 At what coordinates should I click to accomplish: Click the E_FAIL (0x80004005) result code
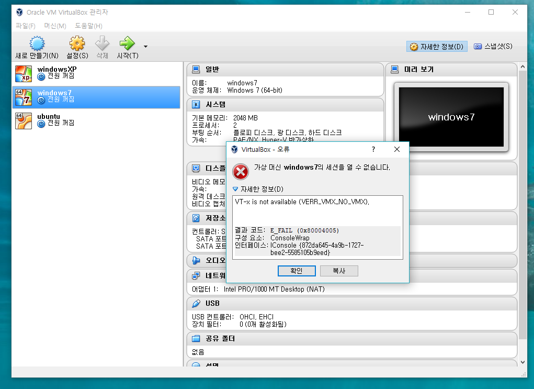tap(304, 230)
